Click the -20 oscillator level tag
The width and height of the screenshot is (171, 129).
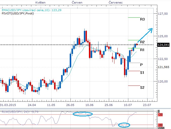(160, 115)
